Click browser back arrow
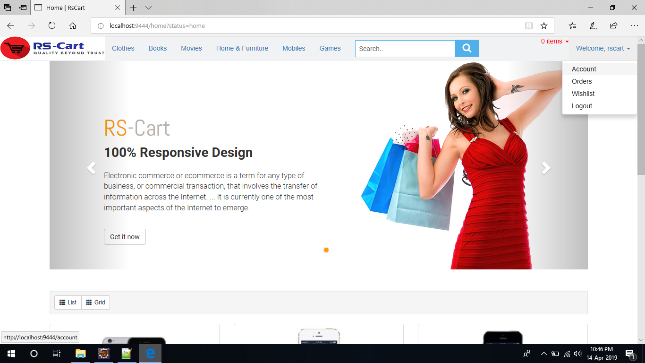The image size is (645, 363). (x=10, y=26)
